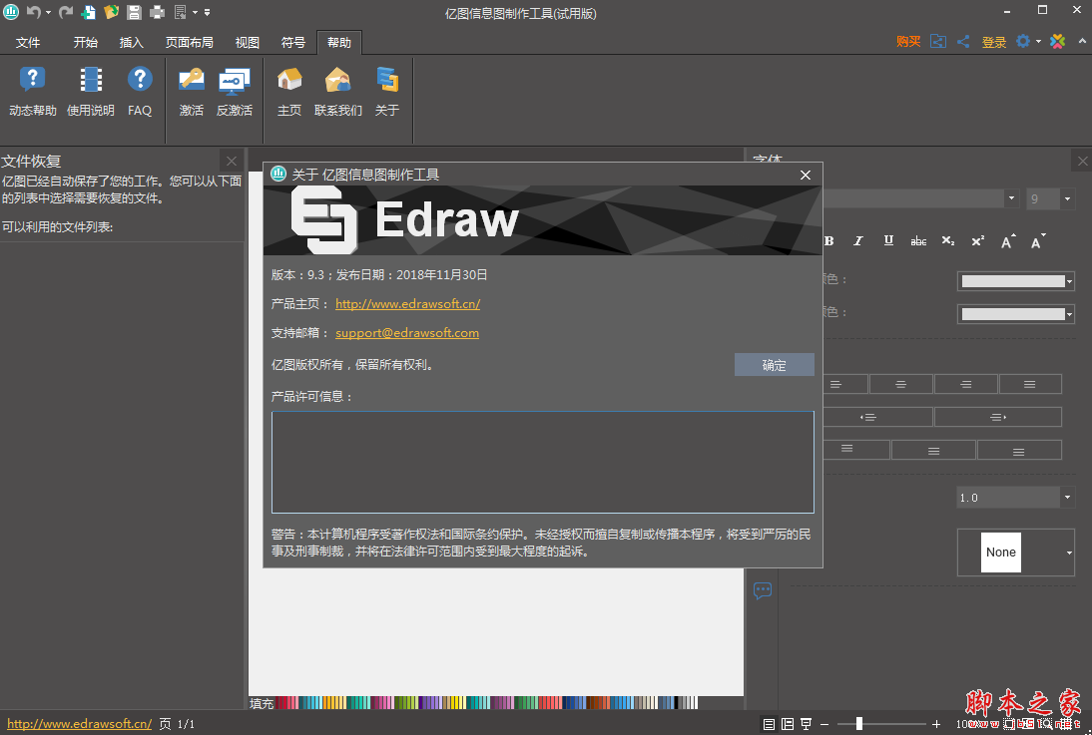This screenshot has height=735, width=1092.
Task: Click the share icon in top right
Action: pyautogui.click(x=963, y=42)
